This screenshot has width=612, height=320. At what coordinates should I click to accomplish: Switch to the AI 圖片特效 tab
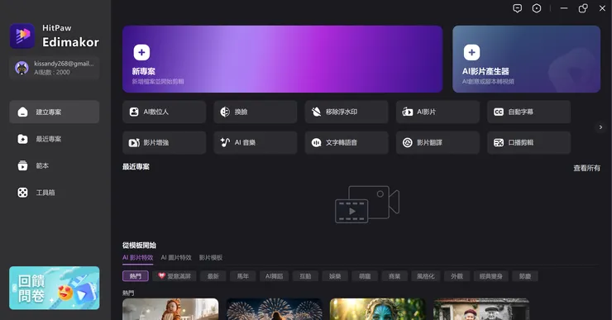pos(176,257)
